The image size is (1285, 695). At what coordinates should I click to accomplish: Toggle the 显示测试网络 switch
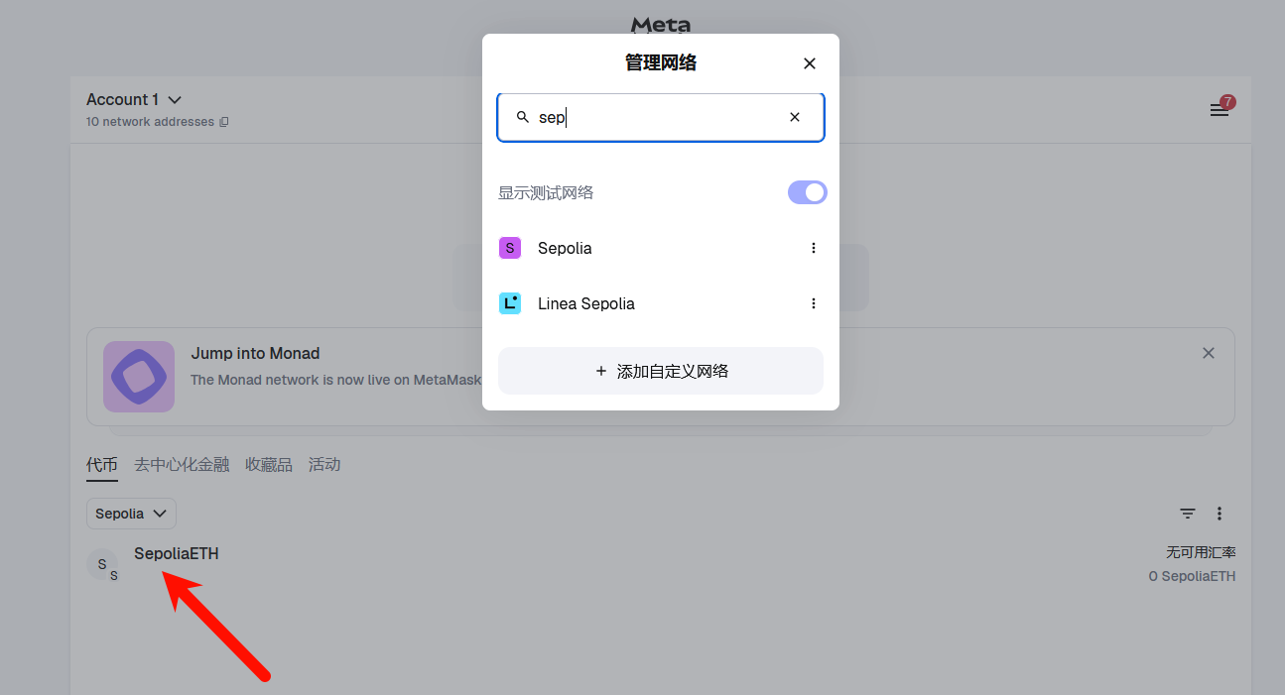[807, 192]
